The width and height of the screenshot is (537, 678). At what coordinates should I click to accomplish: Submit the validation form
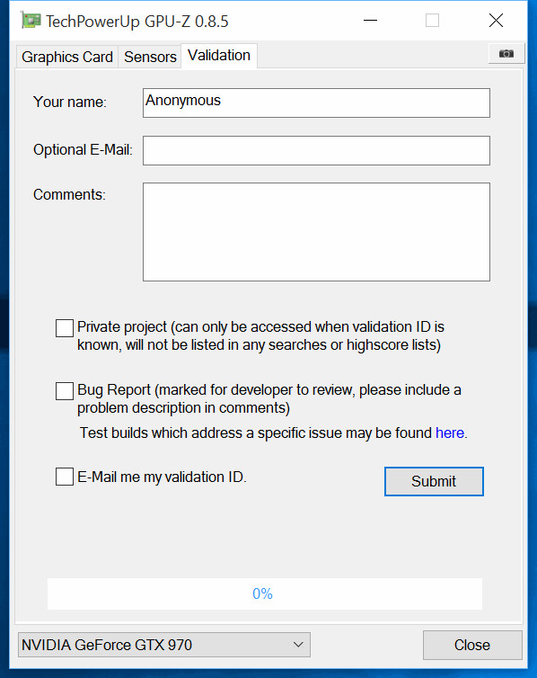pyautogui.click(x=434, y=481)
